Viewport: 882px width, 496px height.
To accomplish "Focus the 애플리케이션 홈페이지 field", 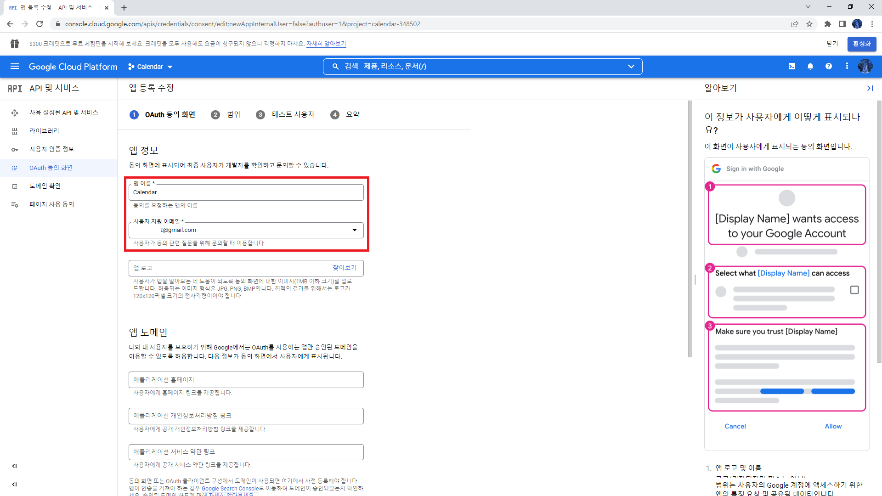I will 246,380.
